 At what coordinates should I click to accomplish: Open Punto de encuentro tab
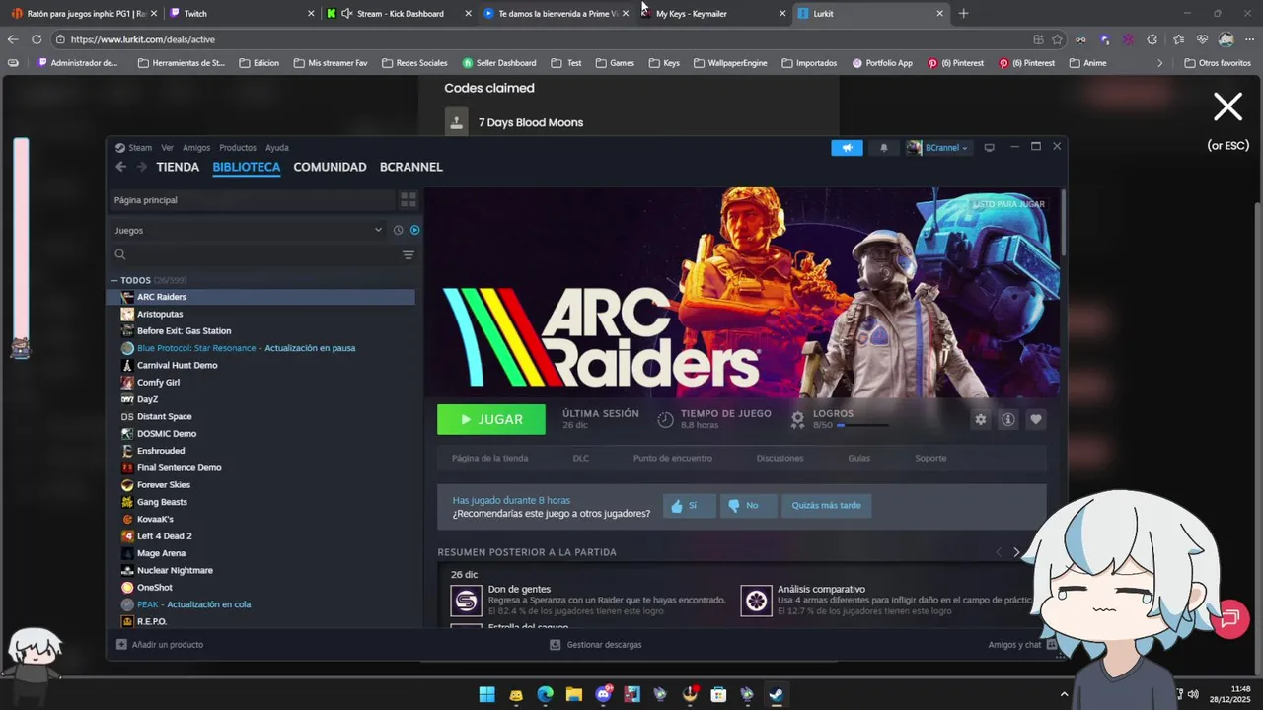(x=673, y=458)
